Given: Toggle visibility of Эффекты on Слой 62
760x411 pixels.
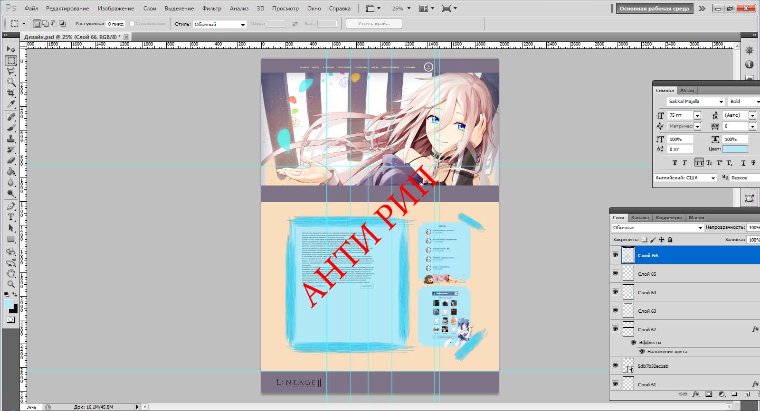Looking at the screenshot, I should pos(633,342).
